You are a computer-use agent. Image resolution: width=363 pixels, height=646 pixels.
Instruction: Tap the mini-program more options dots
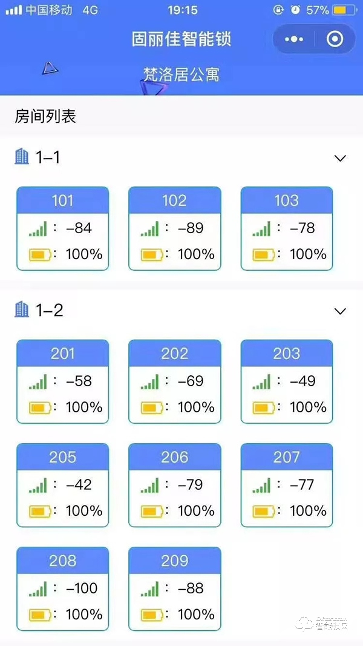click(x=294, y=39)
